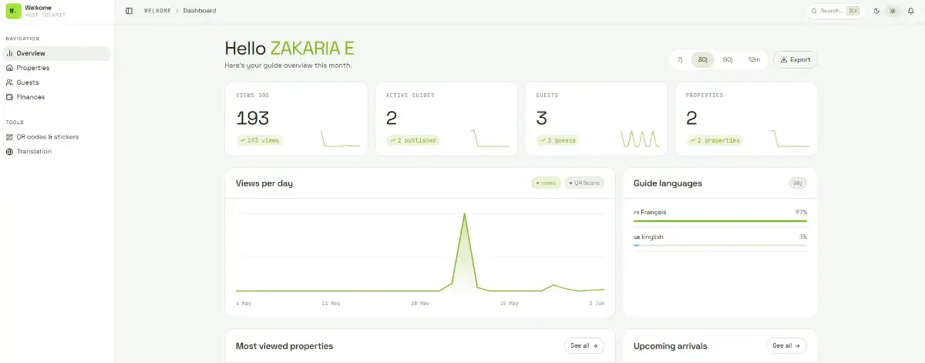Open QR codes & stickers tool
925x363 pixels.
tap(56, 137)
